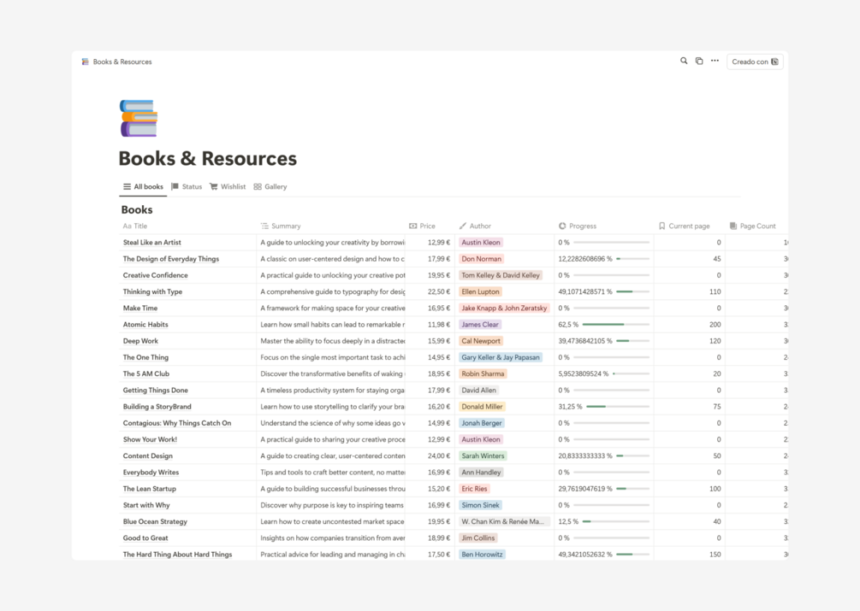Screen dimensions: 860x611
Task: Click The One Thing title cell
Action: [x=145, y=357]
